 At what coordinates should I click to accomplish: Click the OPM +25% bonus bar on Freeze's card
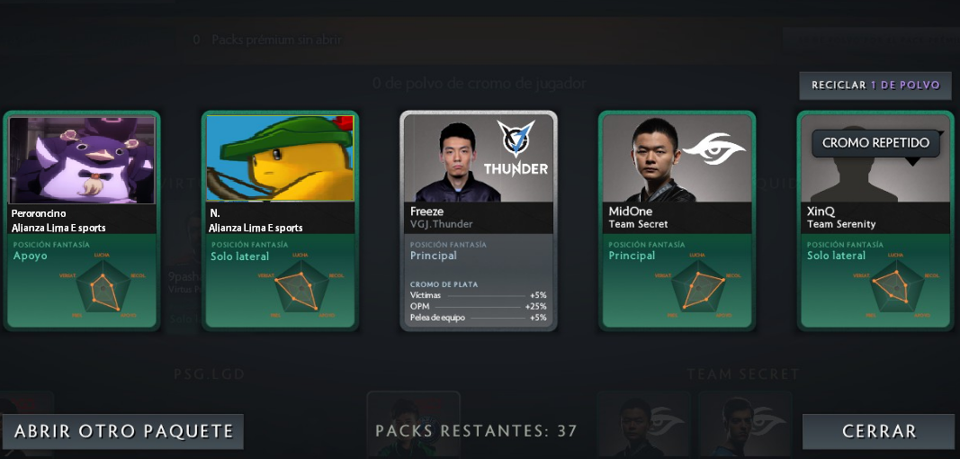pos(478,306)
